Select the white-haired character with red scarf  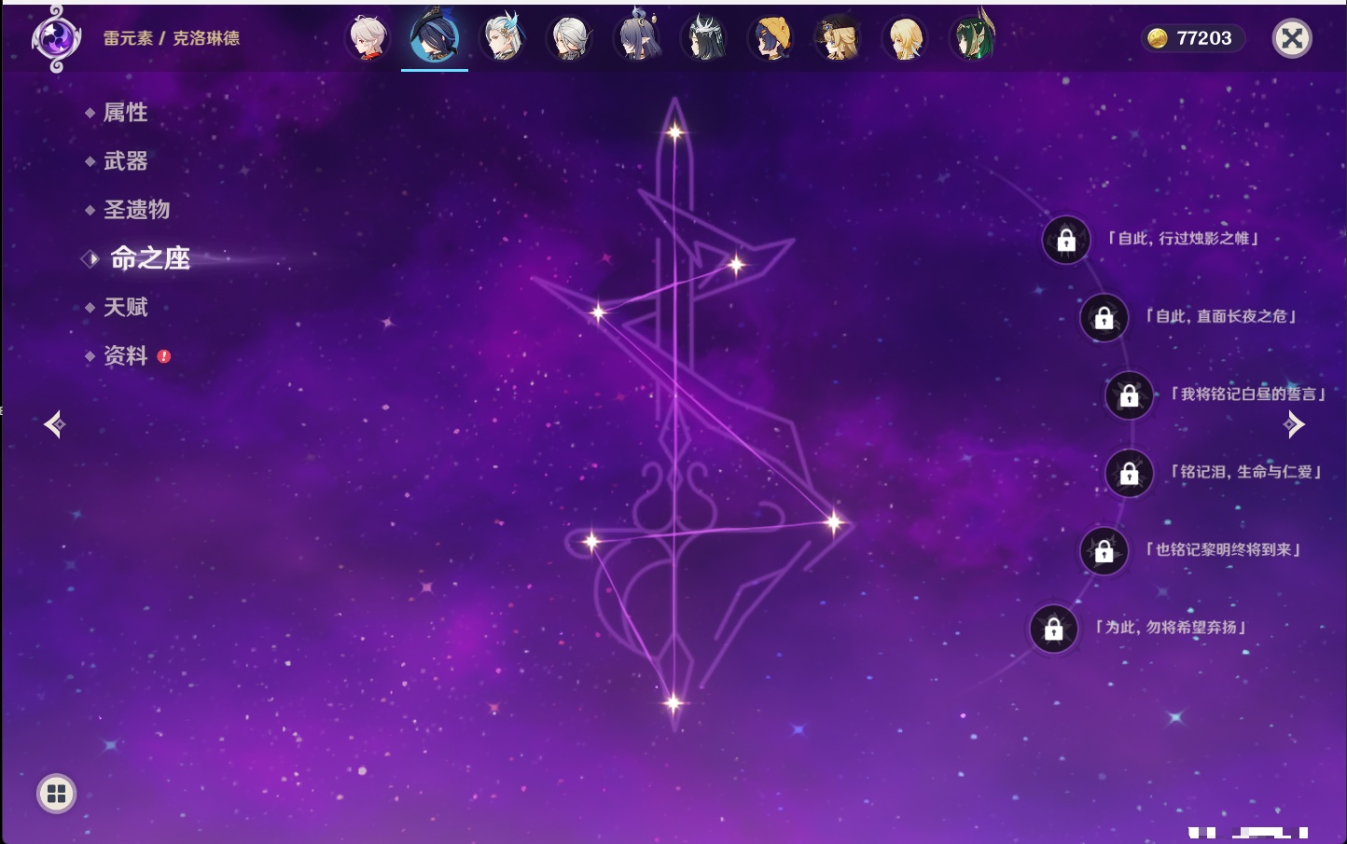coord(368,39)
